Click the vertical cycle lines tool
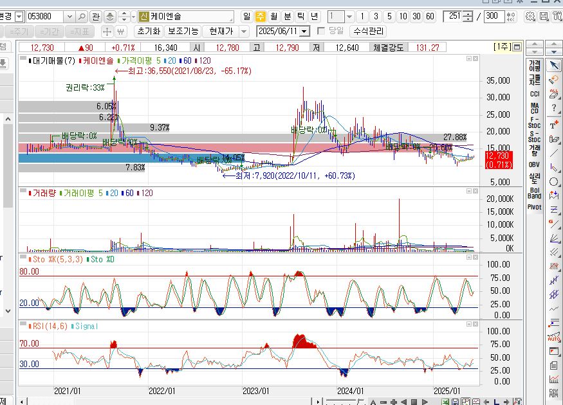Screen dimensions: 563x405 click(x=554, y=266)
